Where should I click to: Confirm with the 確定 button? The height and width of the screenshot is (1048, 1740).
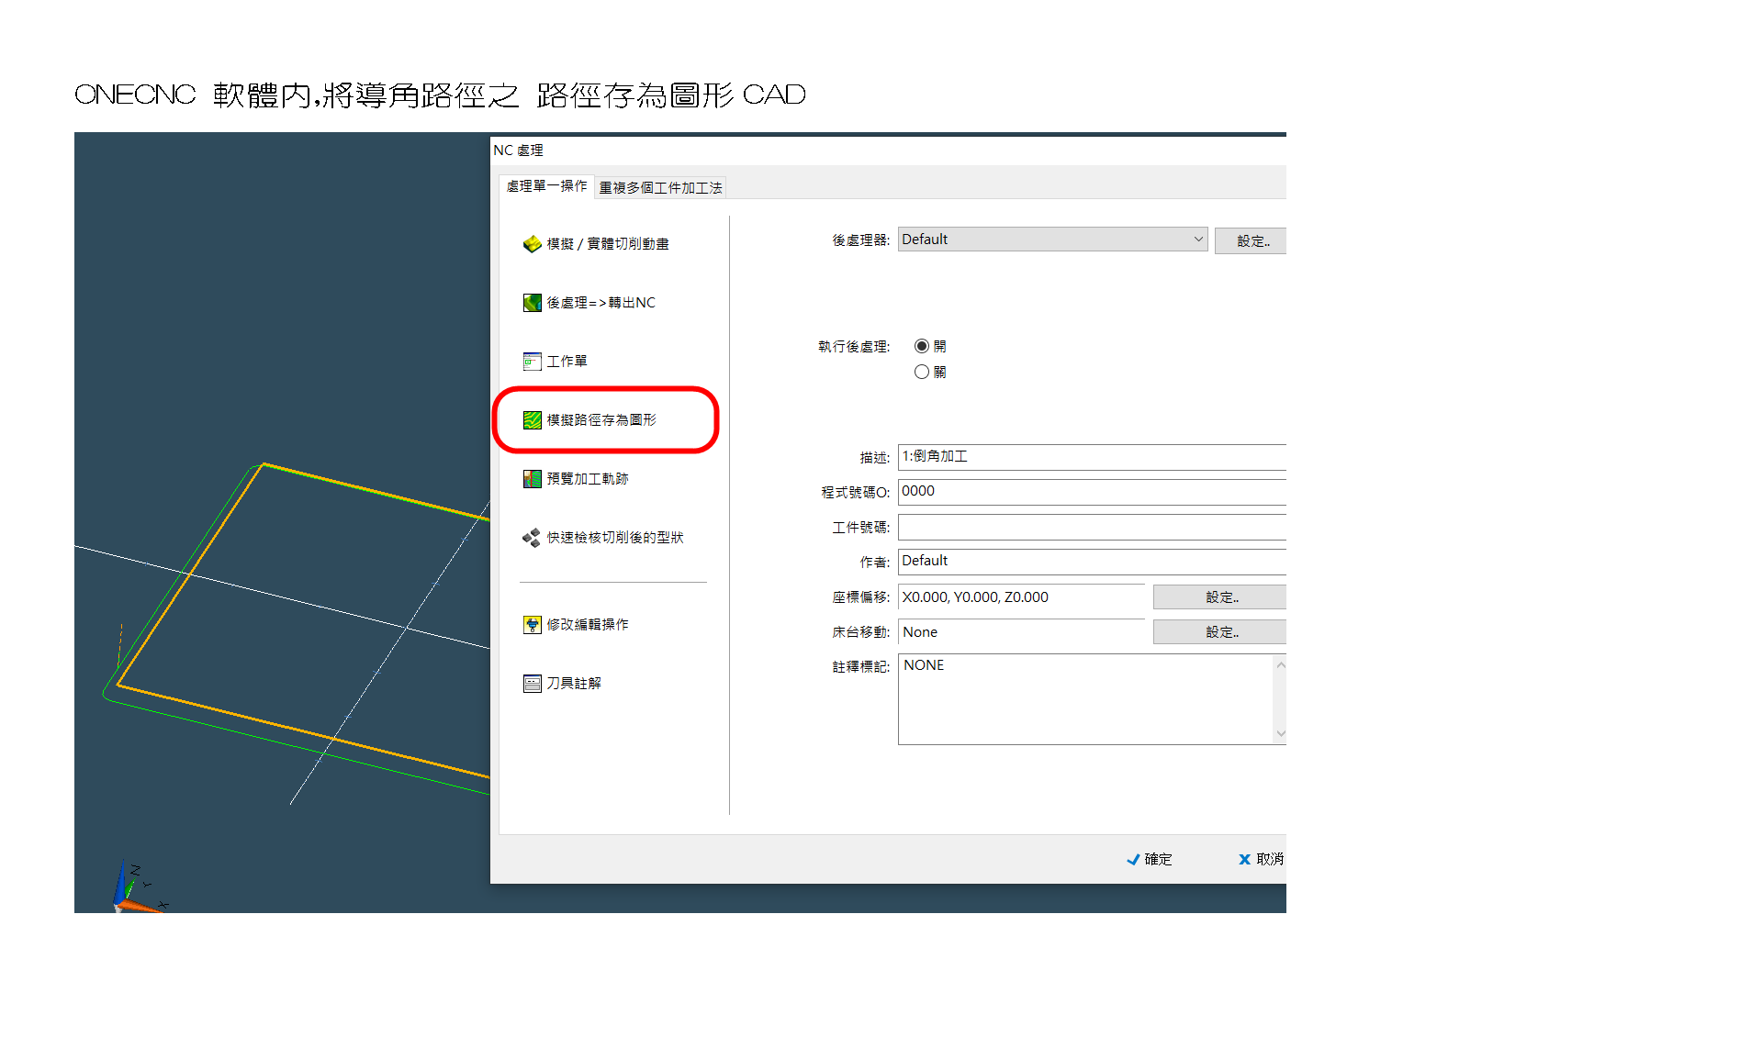(1149, 859)
